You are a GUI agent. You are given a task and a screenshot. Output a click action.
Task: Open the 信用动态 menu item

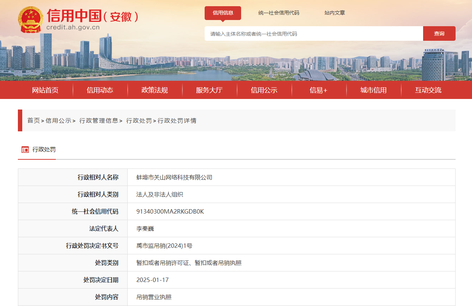click(100, 90)
